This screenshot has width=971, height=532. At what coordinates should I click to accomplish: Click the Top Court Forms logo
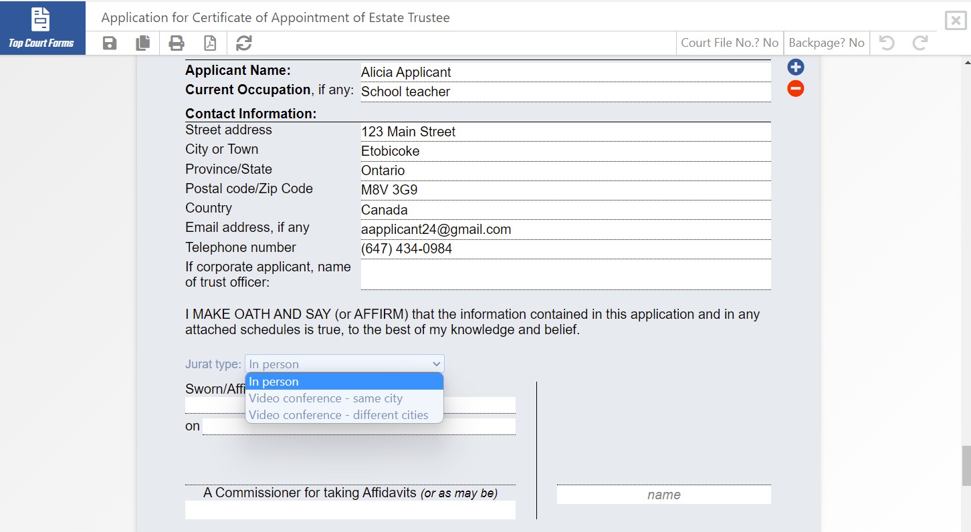coord(42,28)
